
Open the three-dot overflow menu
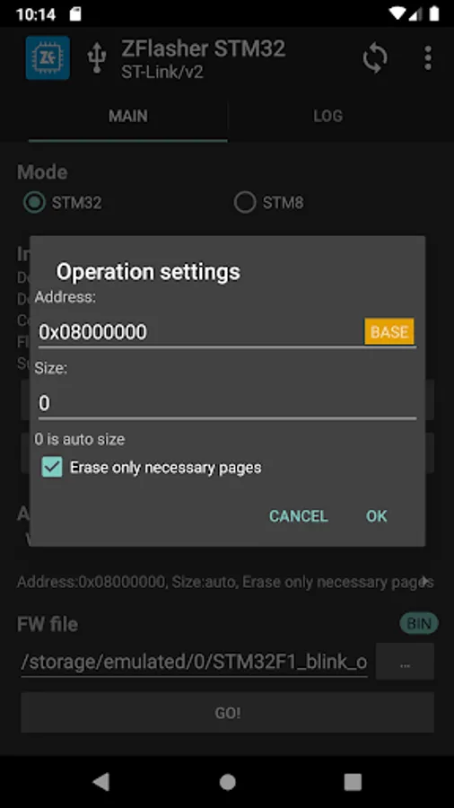(x=428, y=57)
